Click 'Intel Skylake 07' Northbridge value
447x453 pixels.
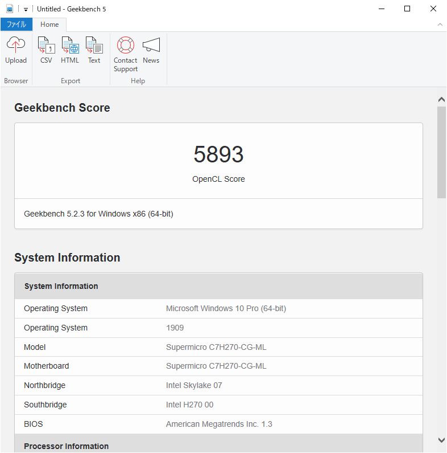click(x=194, y=385)
